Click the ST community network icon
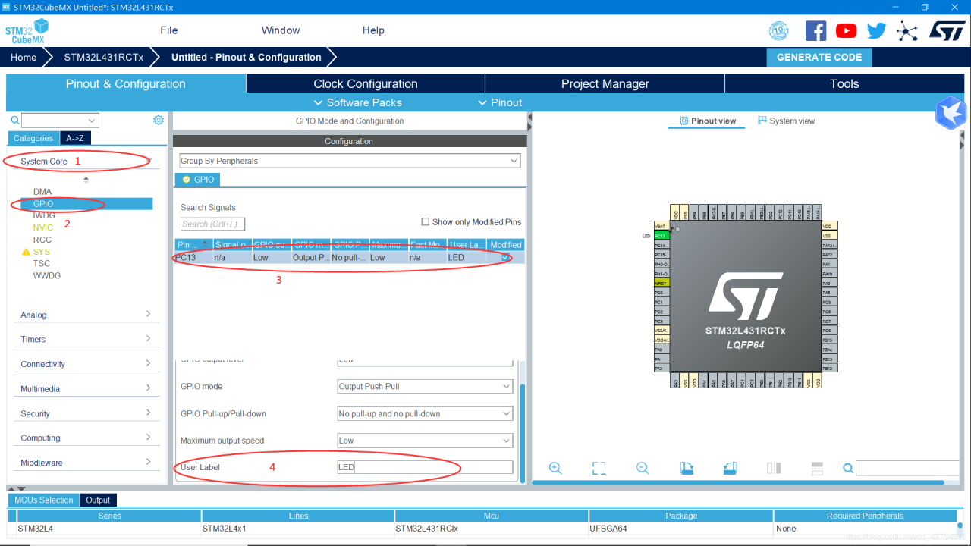Screen dimensions: 971x546 (907, 30)
